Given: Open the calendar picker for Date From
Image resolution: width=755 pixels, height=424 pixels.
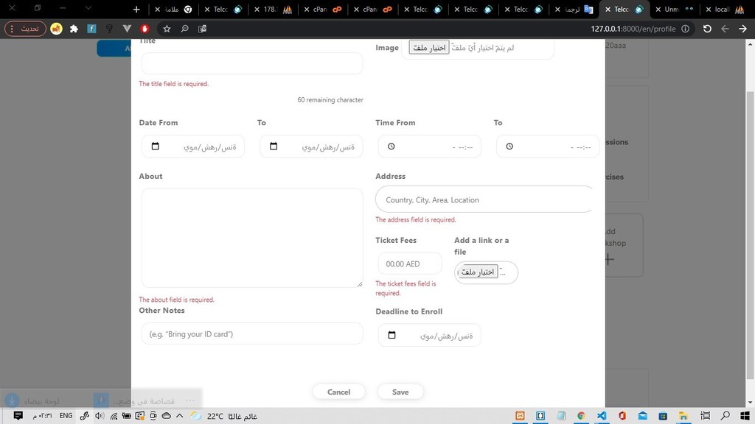Looking at the screenshot, I should 155,146.
